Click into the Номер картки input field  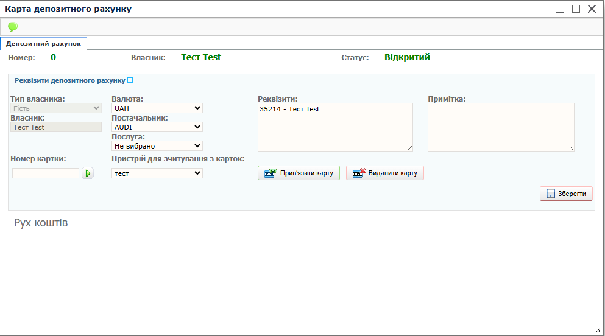(46, 173)
